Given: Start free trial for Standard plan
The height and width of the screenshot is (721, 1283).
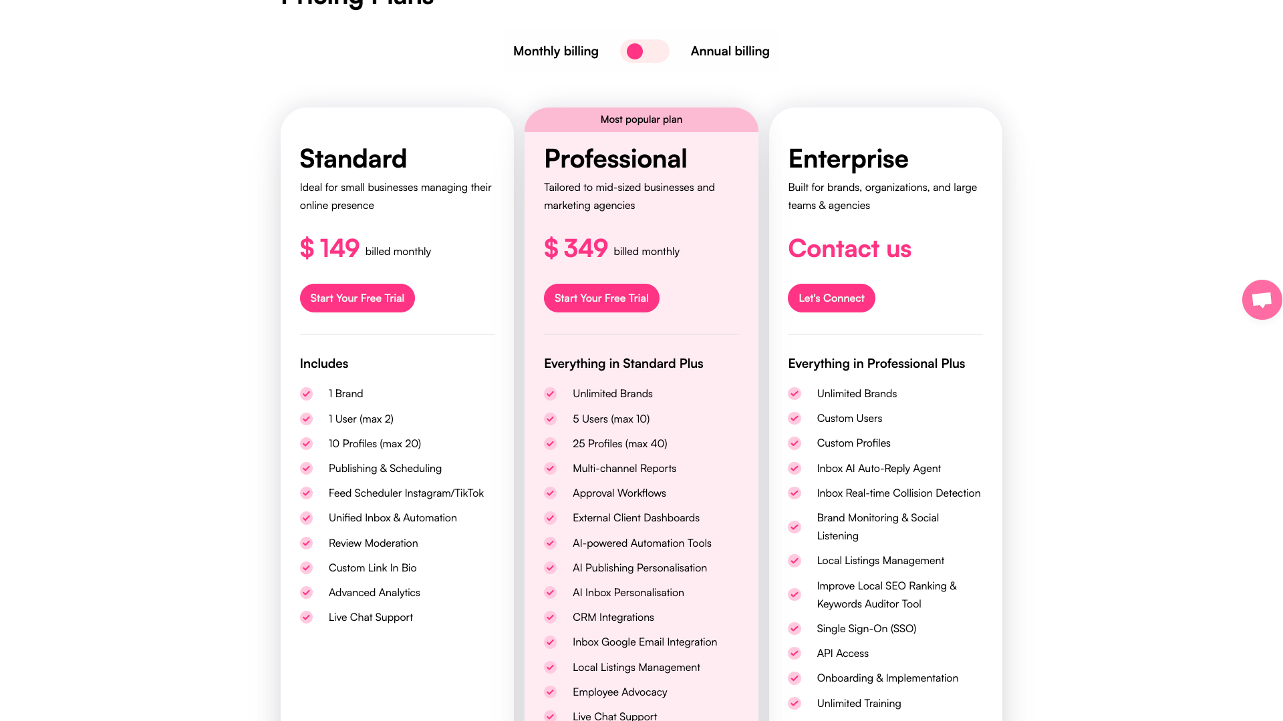Looking at the screenshot, I should 357,298.
